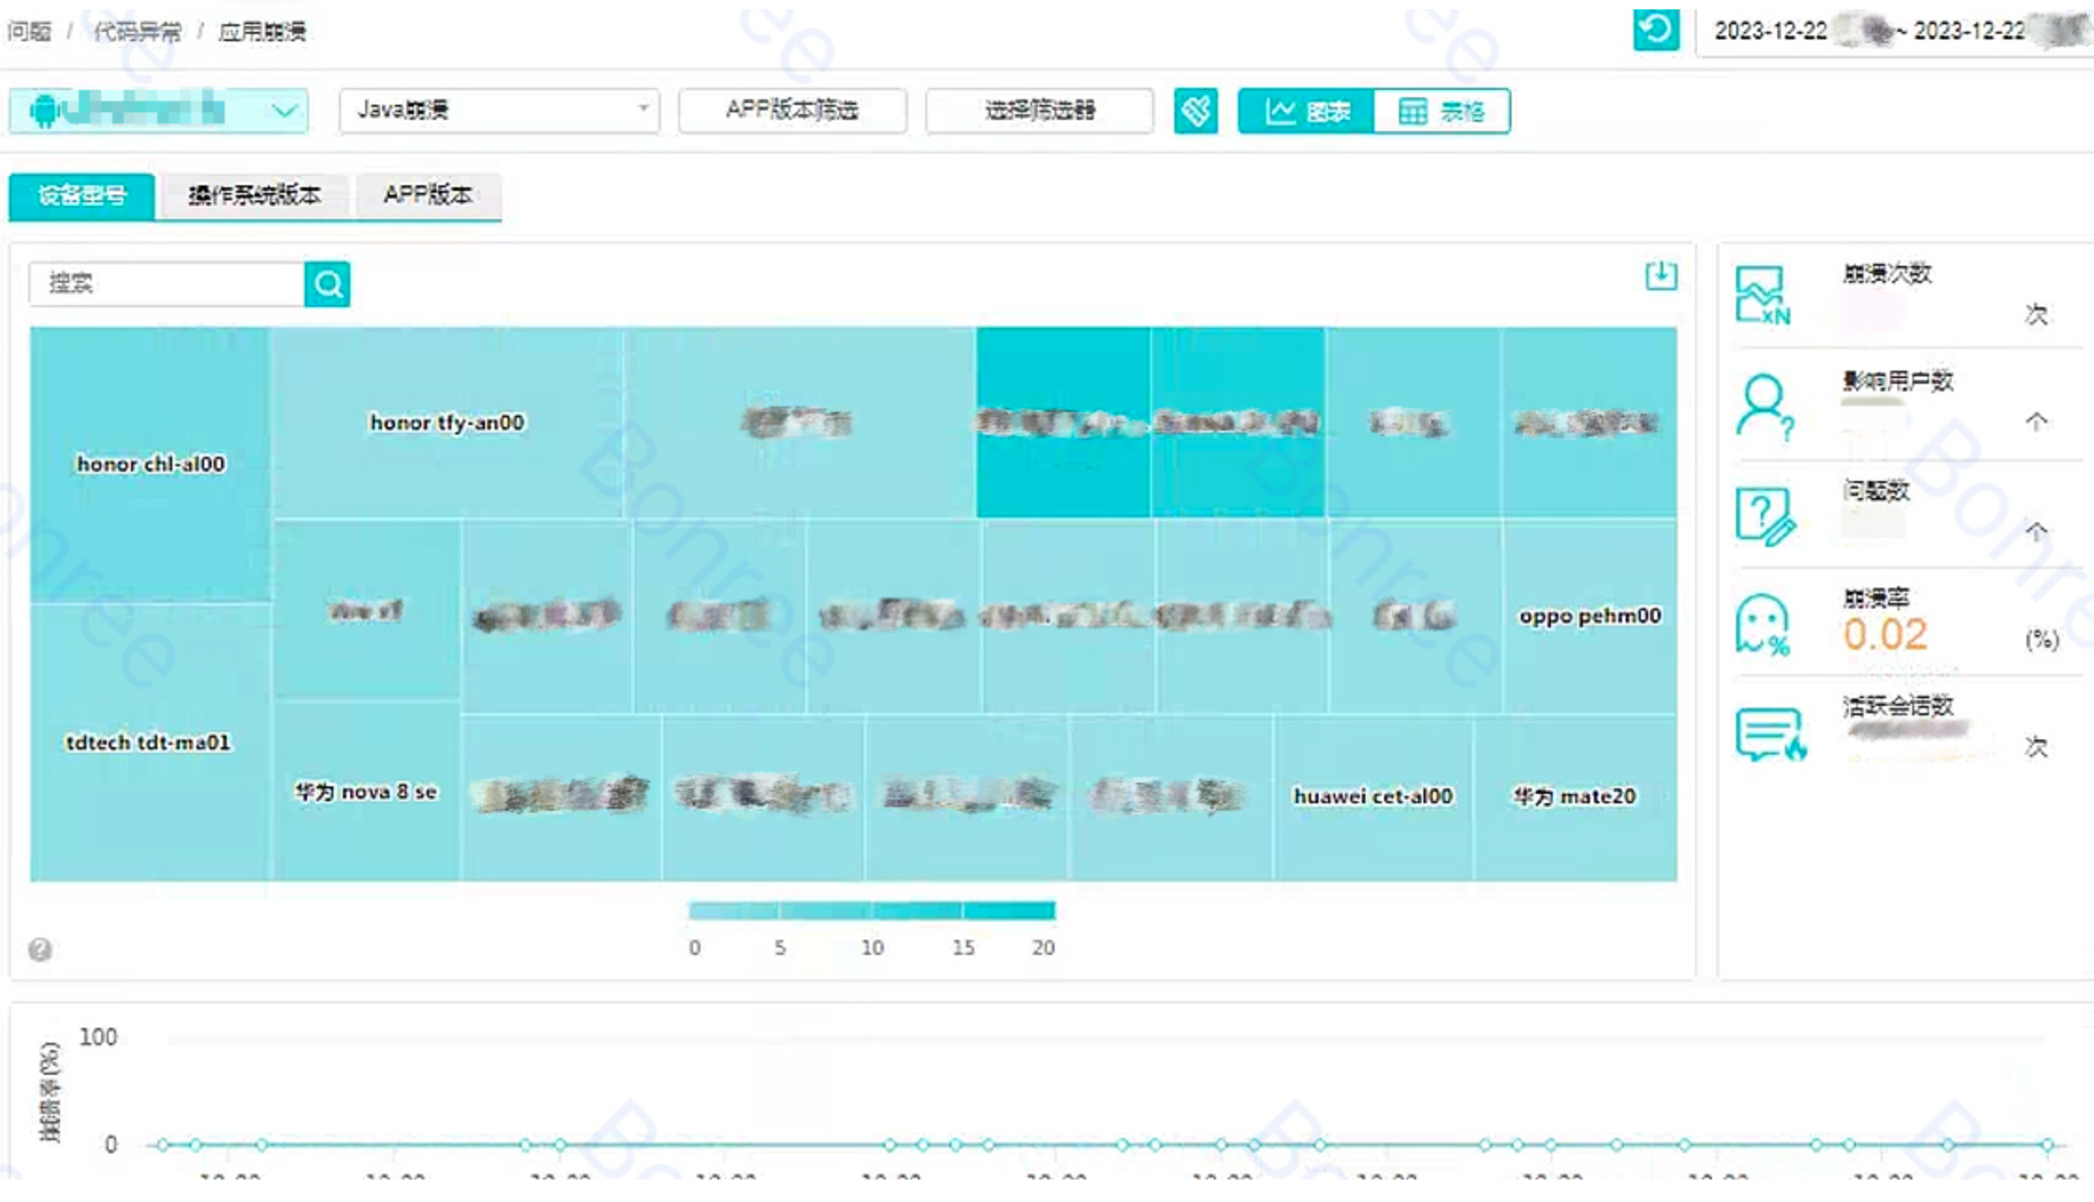Select the APP版本 tab
The image size is (2094, 1202).
(x=427, y=196)
